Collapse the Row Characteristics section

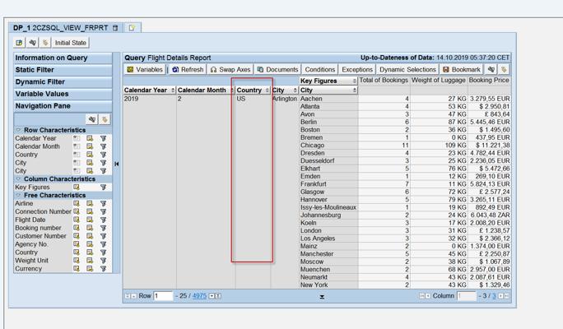[x=19, y=130]
